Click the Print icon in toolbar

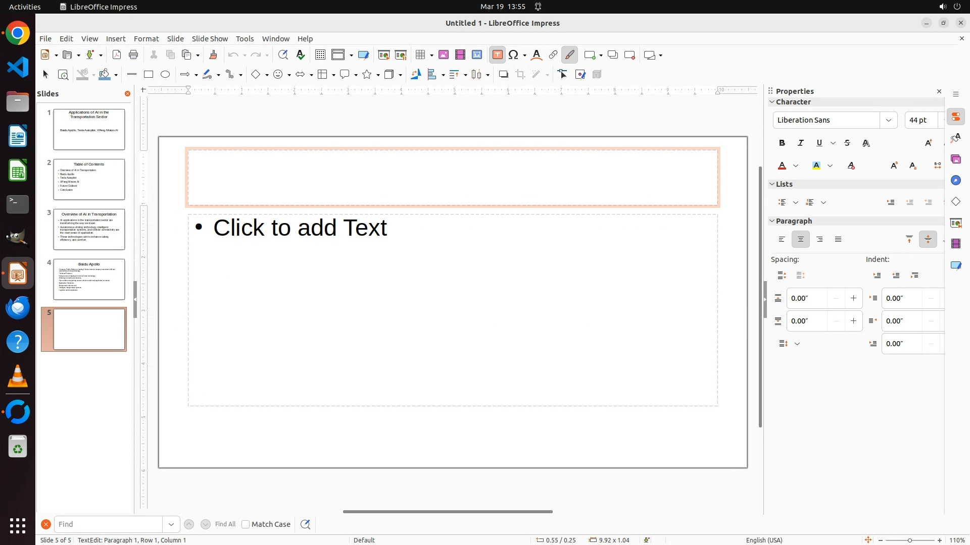coord(133,55)
